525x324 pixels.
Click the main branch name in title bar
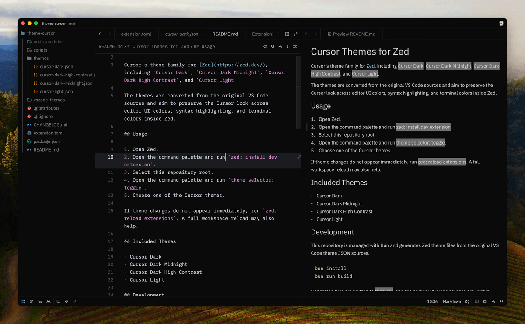pyautogui.click(x=73, y=24)
